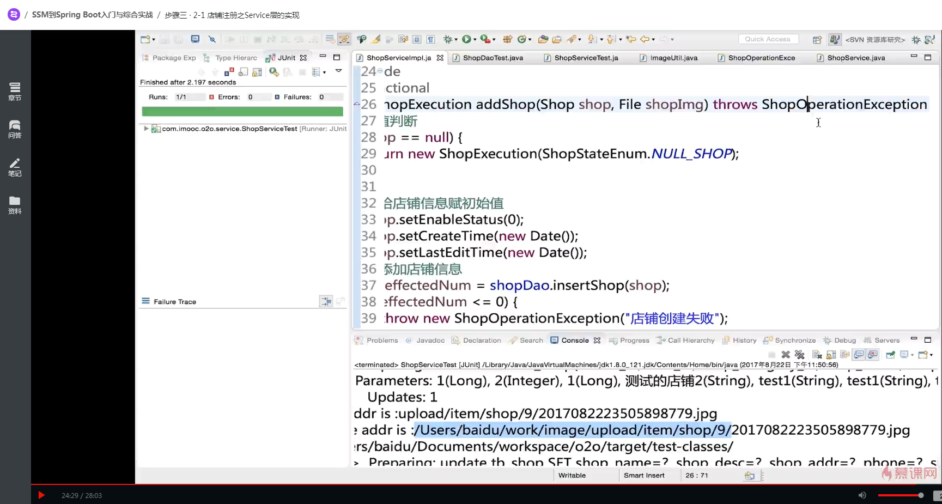Viewport: 942px width, 504px height.
Task: Mute the video via speaker icon
Action: [x=862, y=495]
